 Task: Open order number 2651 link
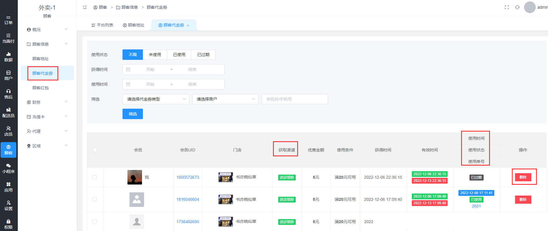[476, 206]
